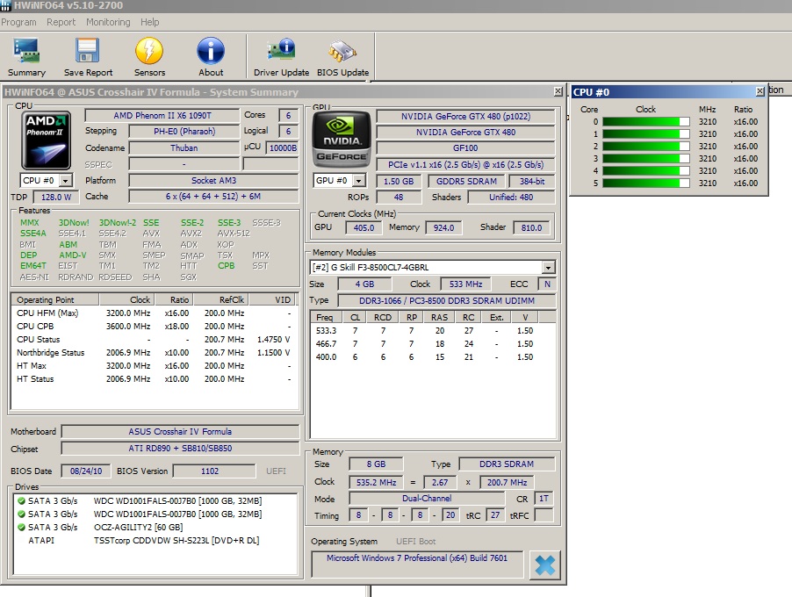The width and height of the screenshot is (792, 597).
Task: Click the AMD Phenom II logo
Action: point(47,140)
